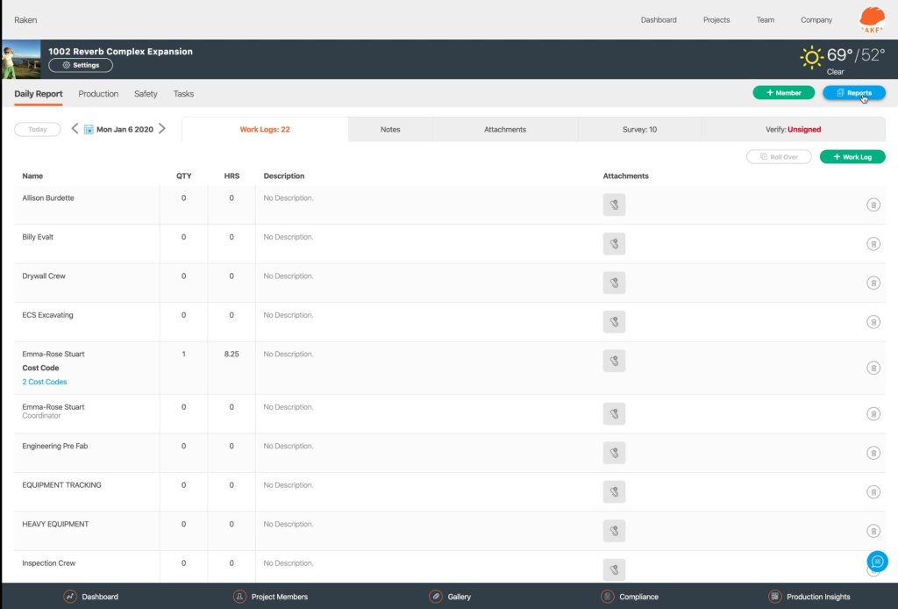Delete Allison Burdette work log with trash icon
Viewport: 898px width, 609px height.
(x=873, y=204)
